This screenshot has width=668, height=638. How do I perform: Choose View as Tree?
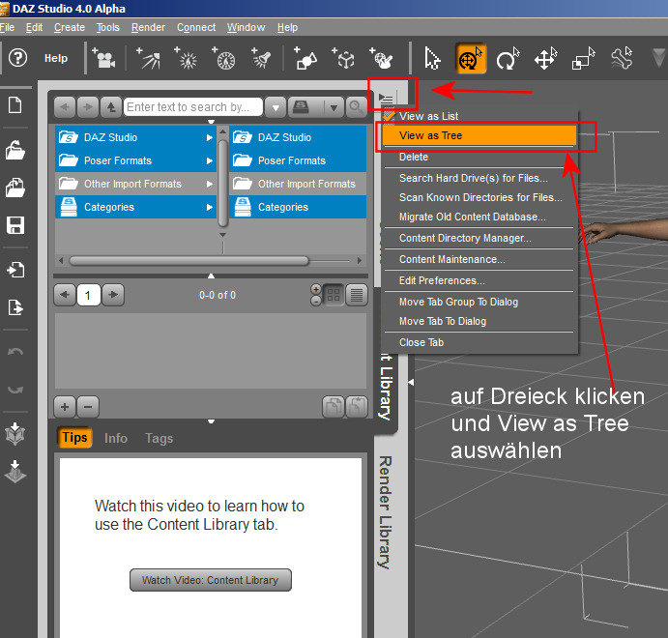pos(479,135)
